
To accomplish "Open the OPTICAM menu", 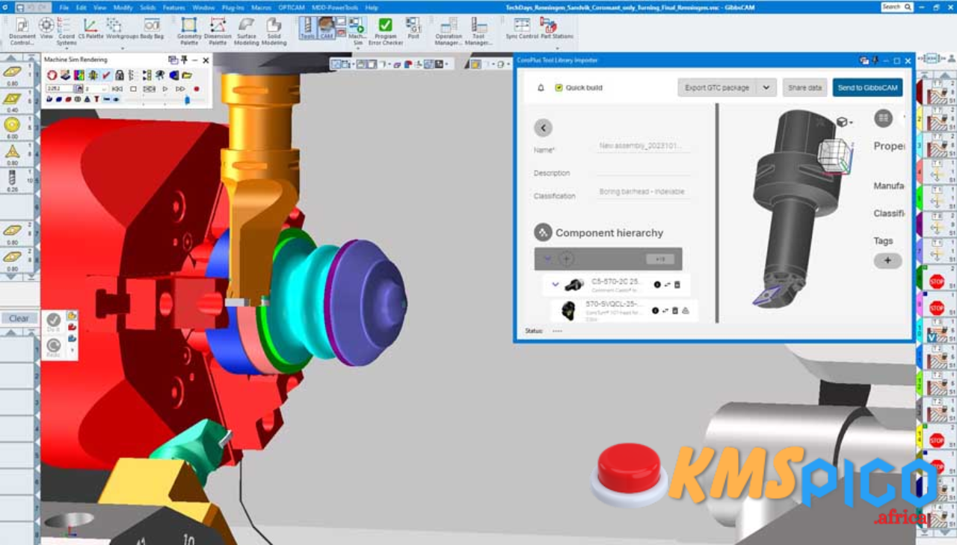I will pyautogui.click(x=291, y=7).
